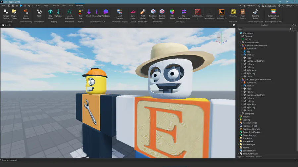Switch to the VIEW ribbon tab
Image resolution: width=298 pixels, height=167 pixels.
(71, 6)
